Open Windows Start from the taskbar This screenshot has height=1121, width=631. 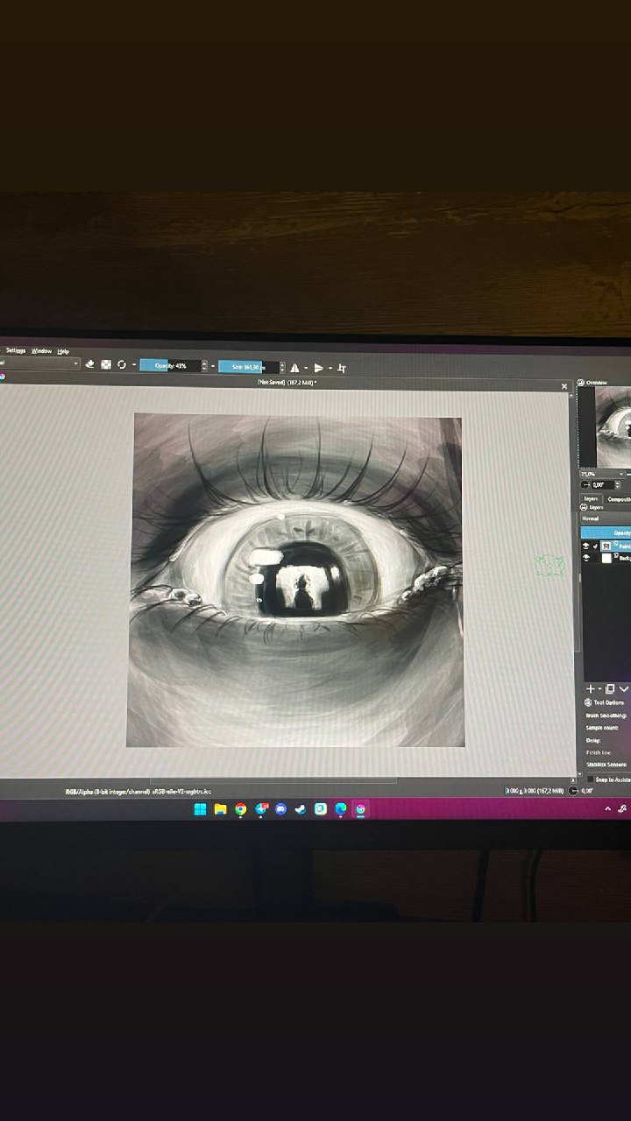point(201,809)
